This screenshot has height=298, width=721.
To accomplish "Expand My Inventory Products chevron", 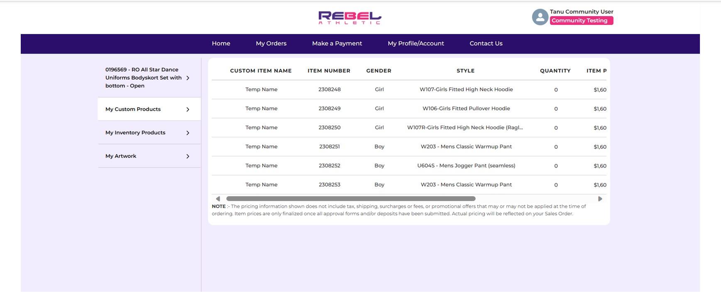I will [188, 133].
